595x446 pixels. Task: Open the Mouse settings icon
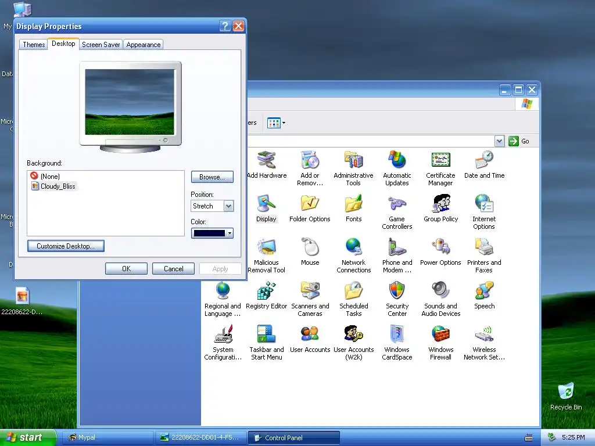click(310, 247)
